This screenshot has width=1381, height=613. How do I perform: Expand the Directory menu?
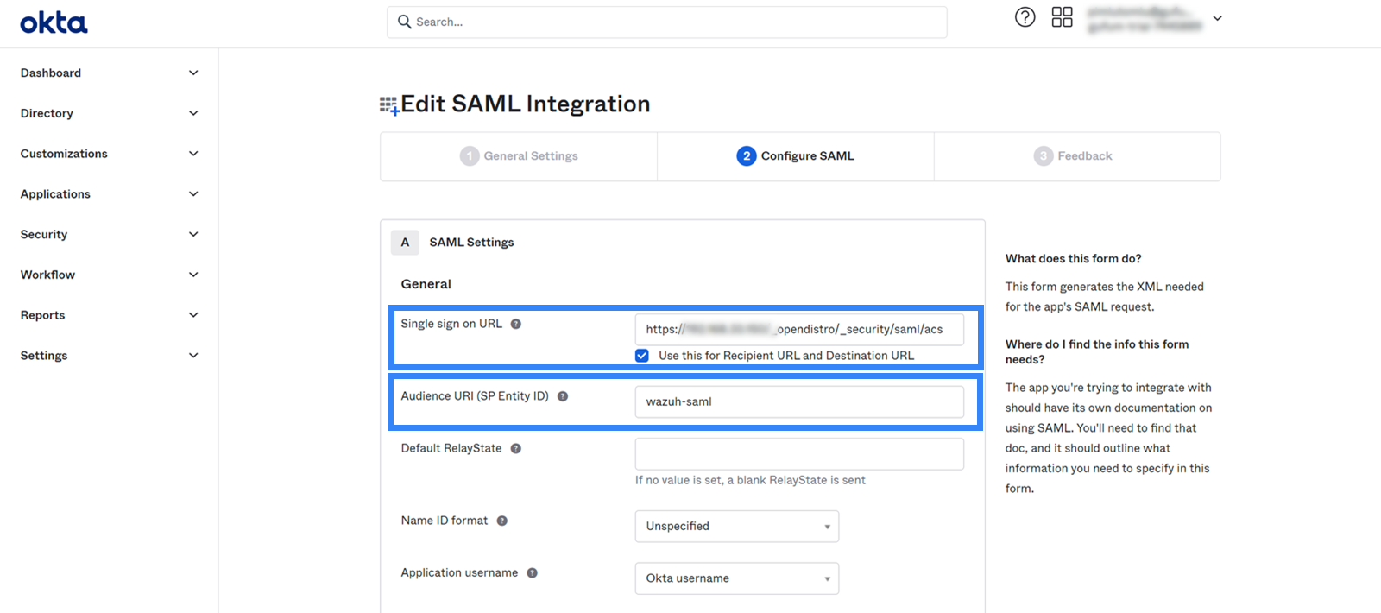tap(109, 113)
